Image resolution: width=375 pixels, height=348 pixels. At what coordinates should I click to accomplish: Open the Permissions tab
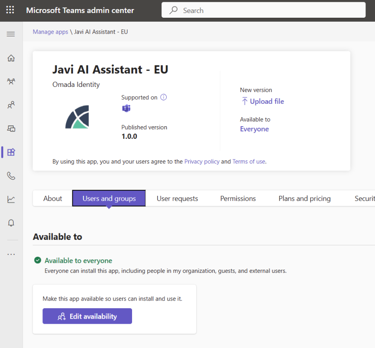point(238,198)
